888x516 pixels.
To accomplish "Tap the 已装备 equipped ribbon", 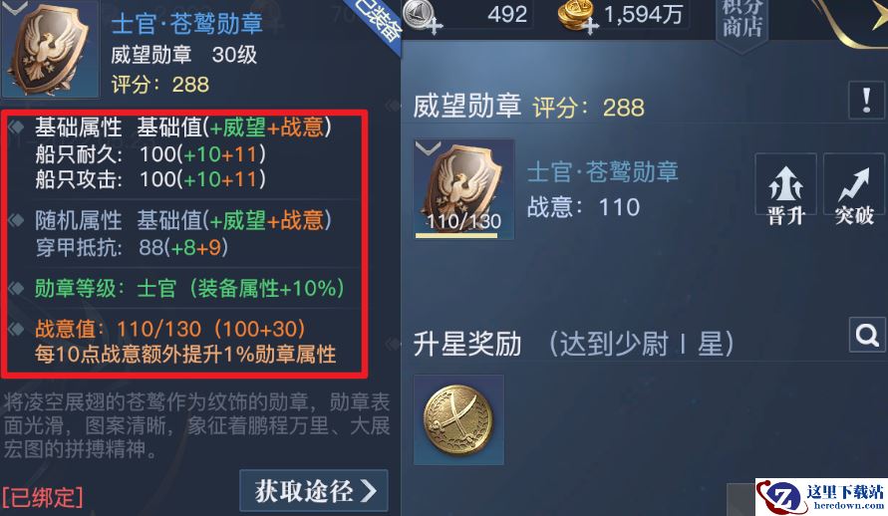I will [377, 23].
